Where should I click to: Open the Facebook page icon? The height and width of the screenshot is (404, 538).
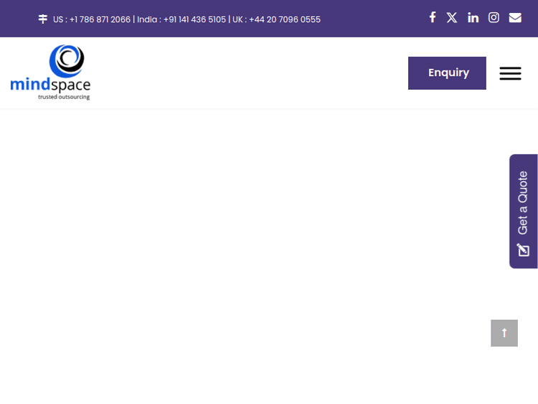(433, 17)
